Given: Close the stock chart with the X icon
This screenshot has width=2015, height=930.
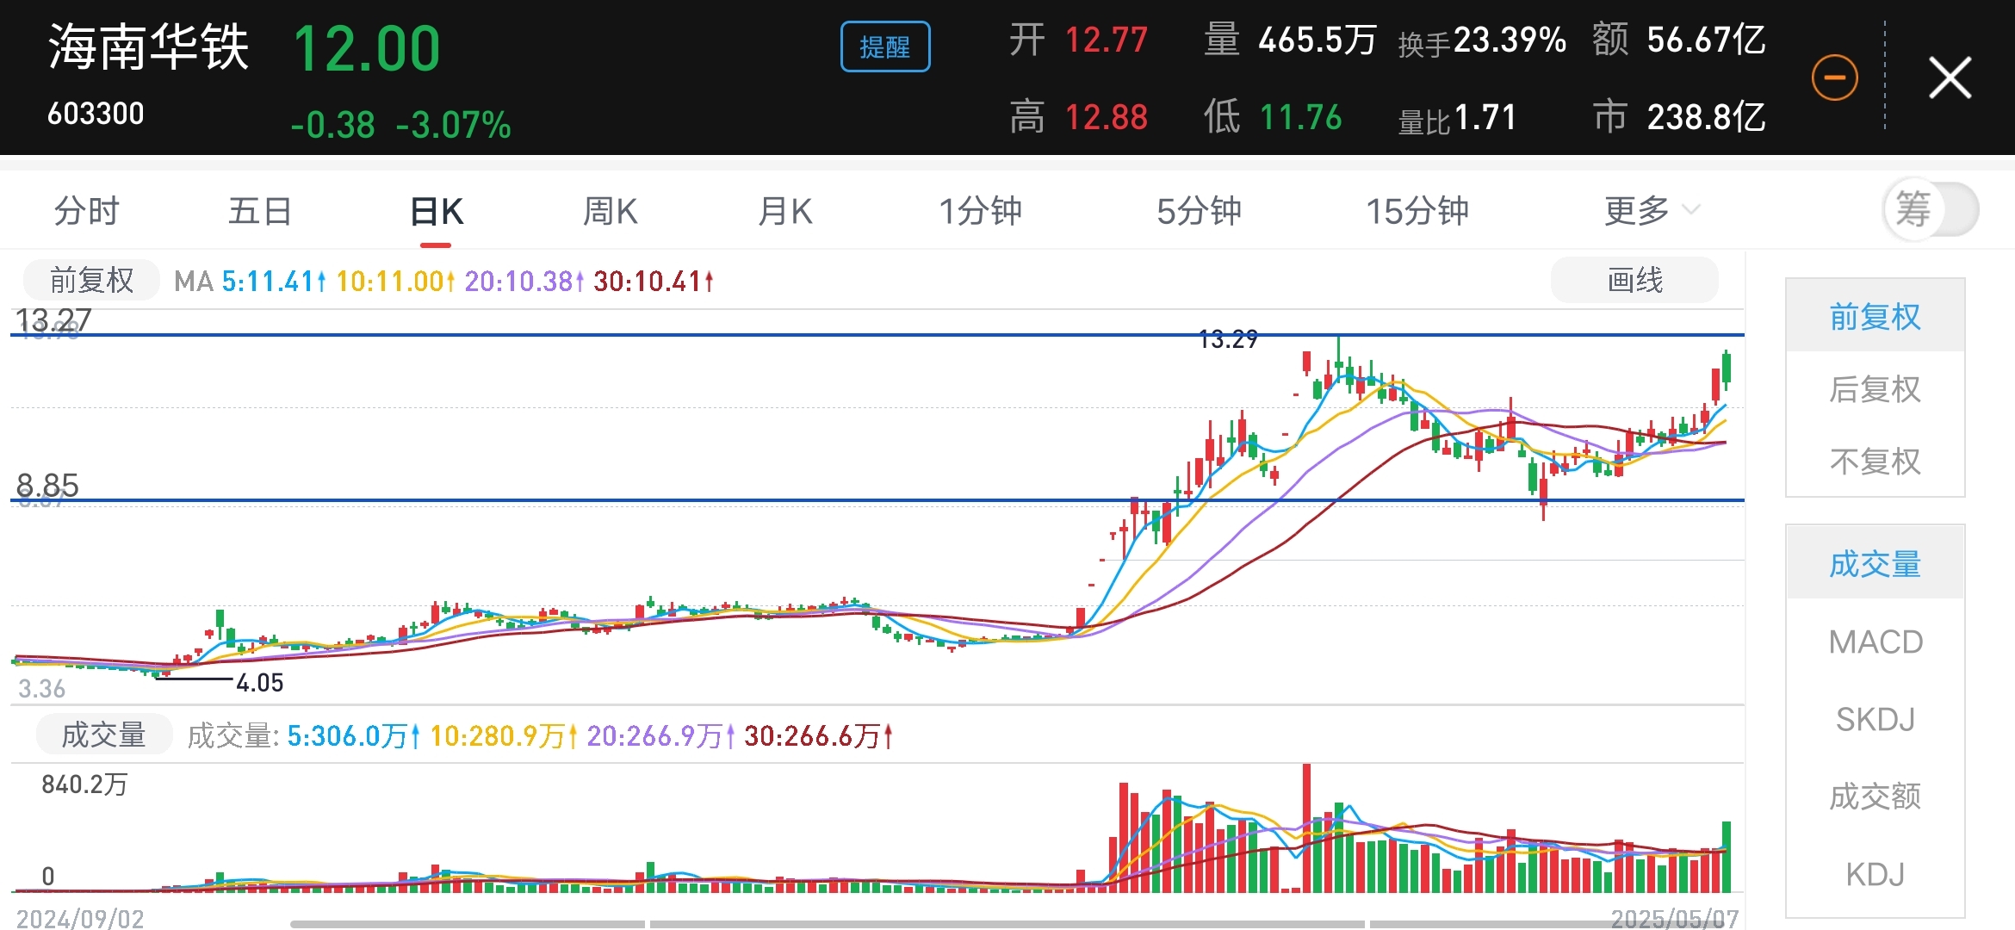Looking at the screenshot, I should (x=1950, y=77).
